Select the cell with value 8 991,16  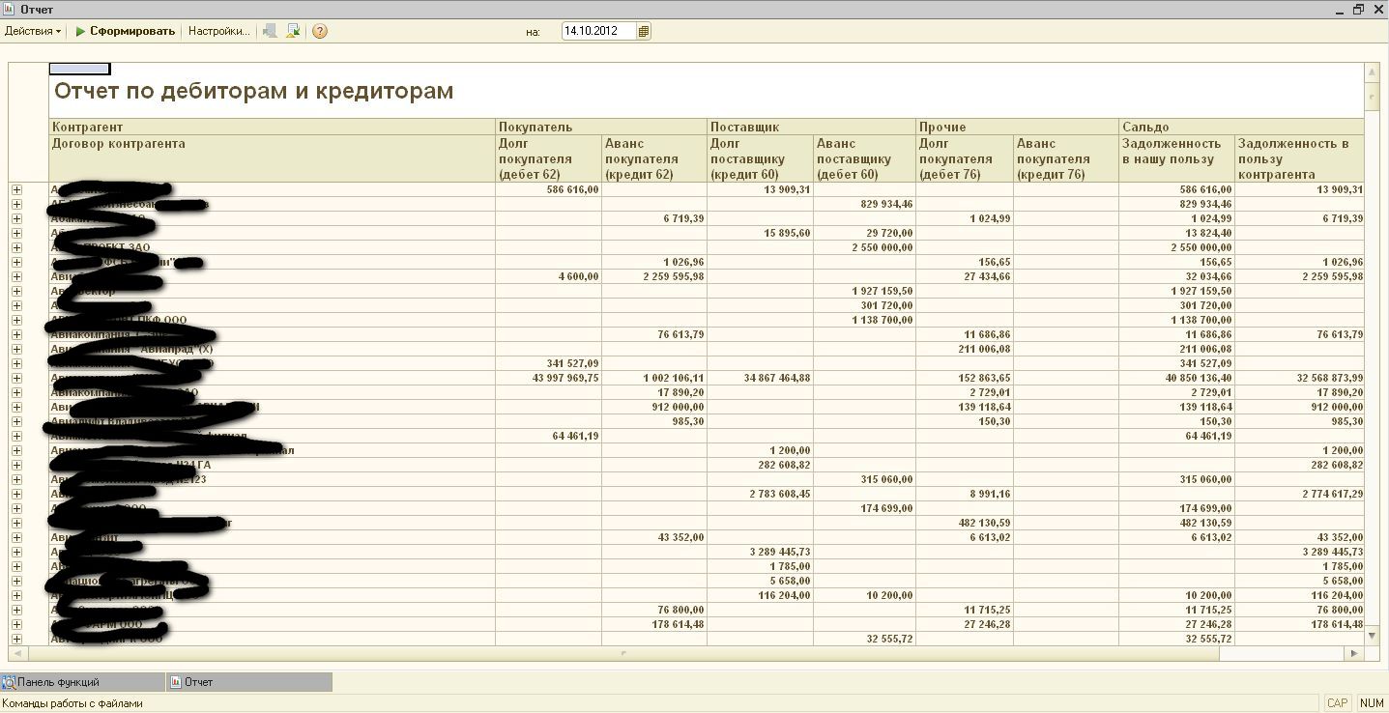965,494
